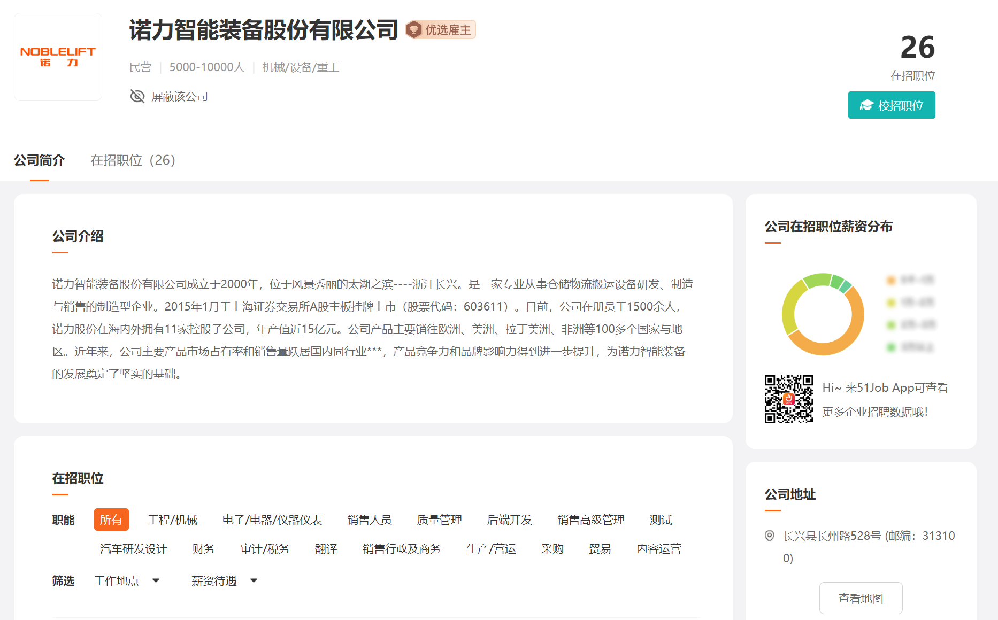Click the graduation cap icon in 校招职位
The image size is (998, 620).
tap(866, 105)
